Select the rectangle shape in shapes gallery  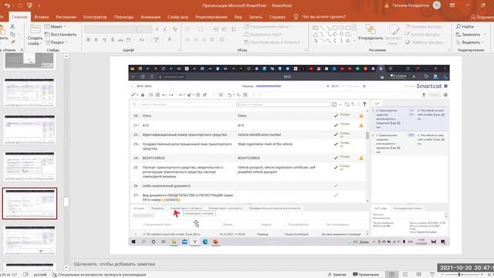335,28
